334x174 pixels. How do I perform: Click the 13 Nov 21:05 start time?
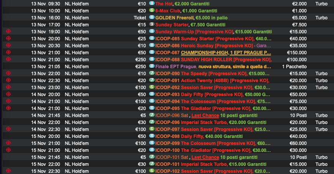point(45,67)
